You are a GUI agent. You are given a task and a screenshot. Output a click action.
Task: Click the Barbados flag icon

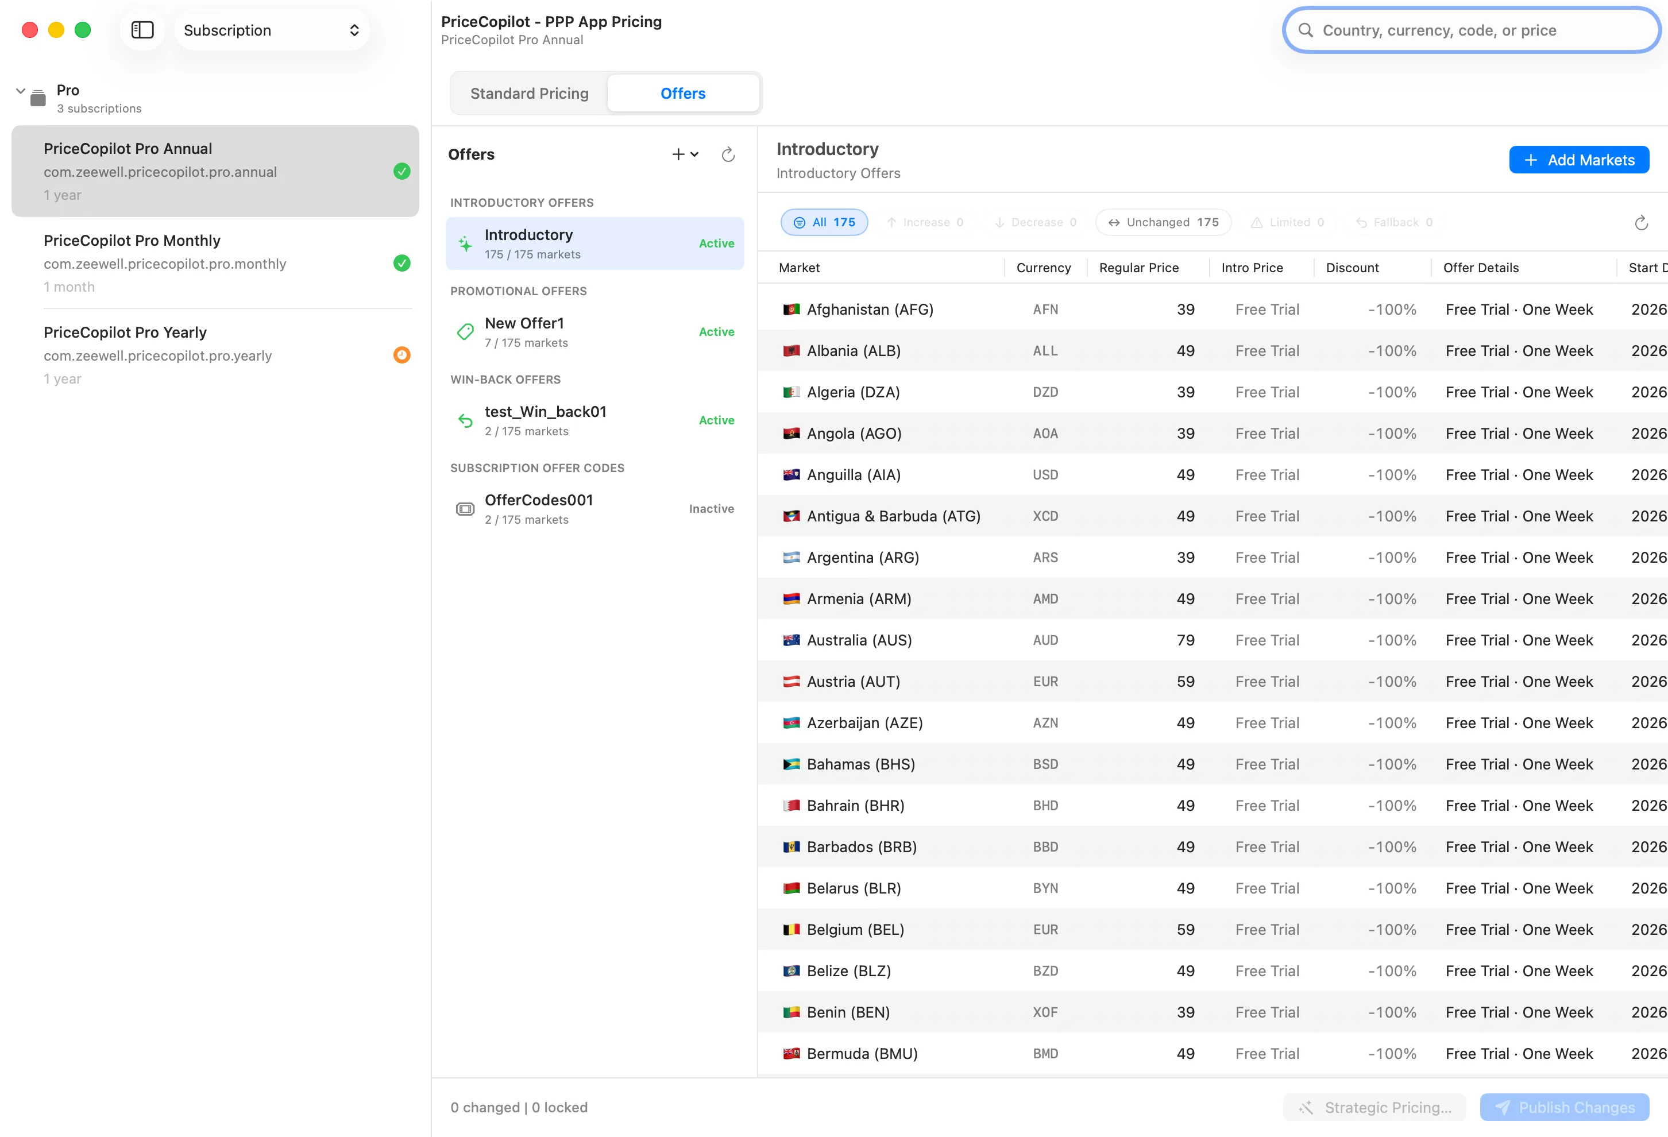tap(791, 847)
